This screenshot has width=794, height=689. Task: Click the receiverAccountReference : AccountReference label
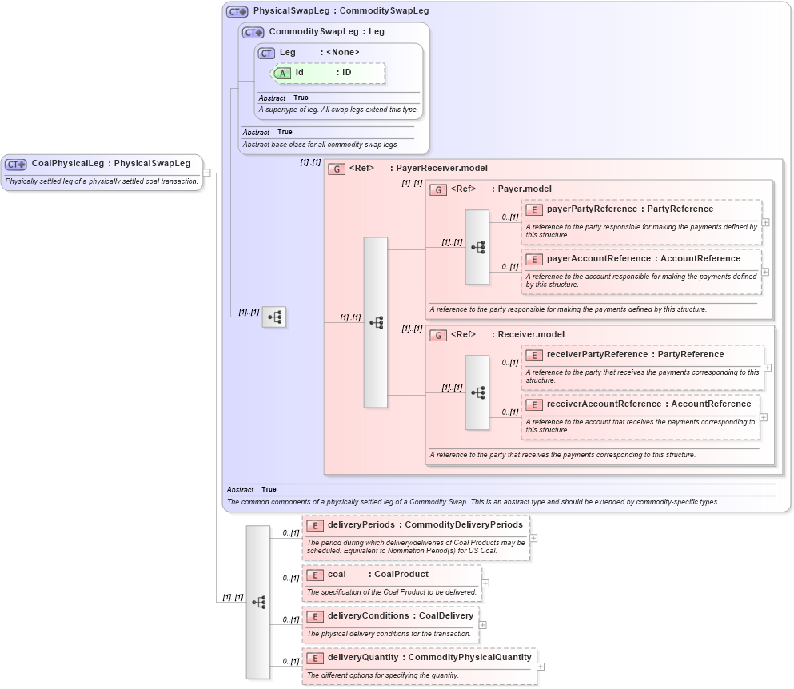648,404
